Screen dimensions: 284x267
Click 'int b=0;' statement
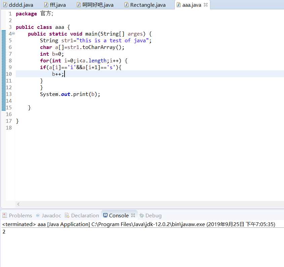(52, 54)
